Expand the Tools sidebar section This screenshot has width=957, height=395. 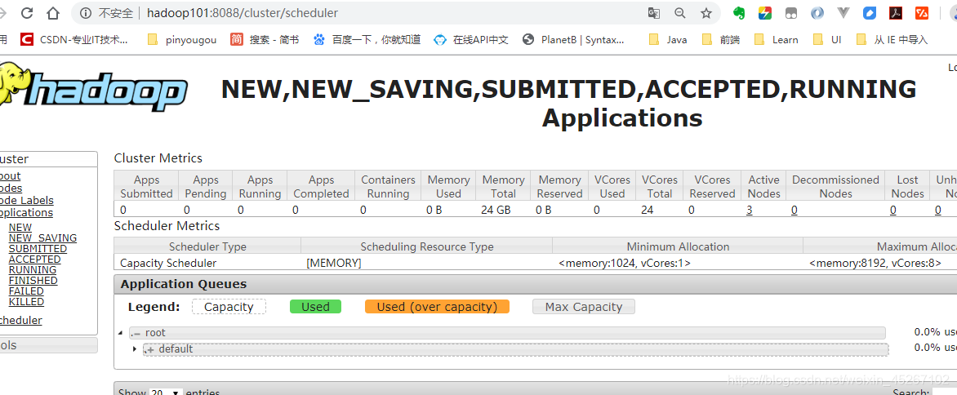coord(48,345)
